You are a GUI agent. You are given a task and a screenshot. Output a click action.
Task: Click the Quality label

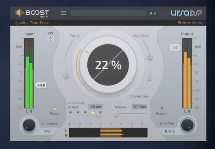(21, 23)
